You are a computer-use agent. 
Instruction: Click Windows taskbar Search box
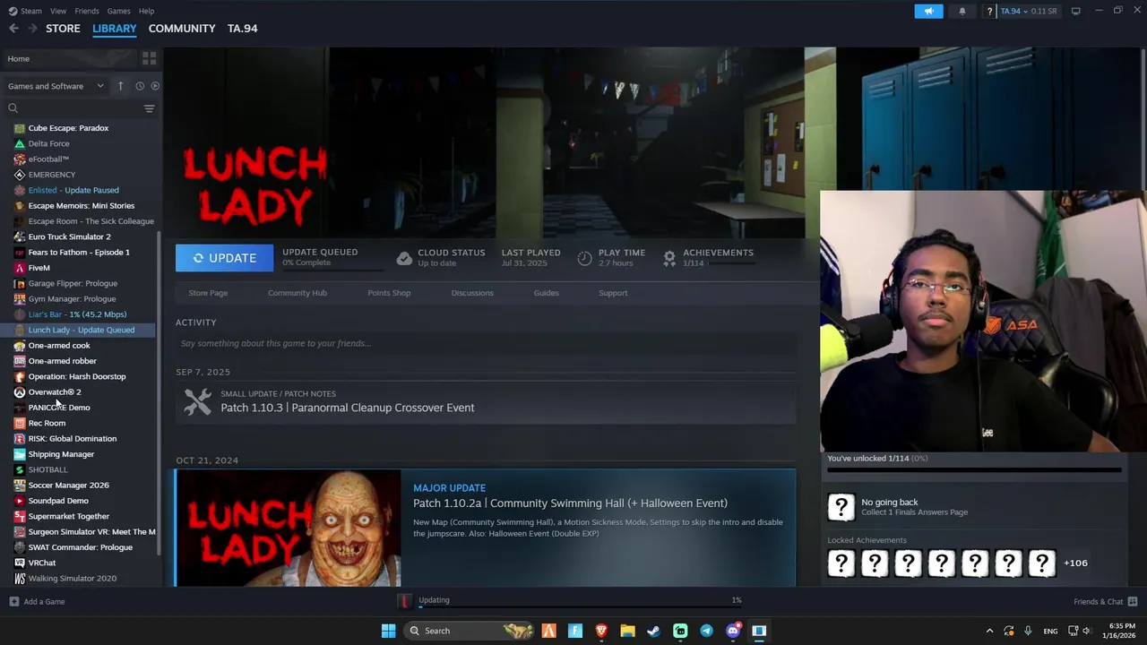[468, 631]
